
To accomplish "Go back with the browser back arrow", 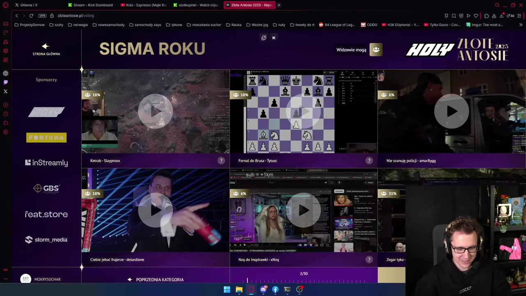I will pos(16,16).
